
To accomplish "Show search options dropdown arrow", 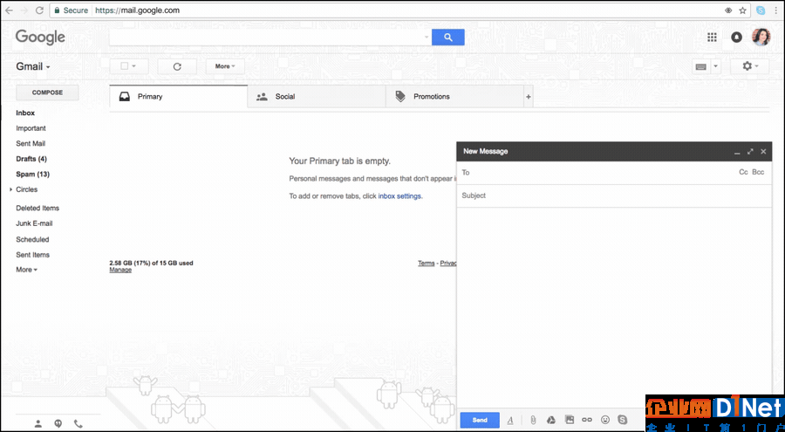I will click(427, 37).
